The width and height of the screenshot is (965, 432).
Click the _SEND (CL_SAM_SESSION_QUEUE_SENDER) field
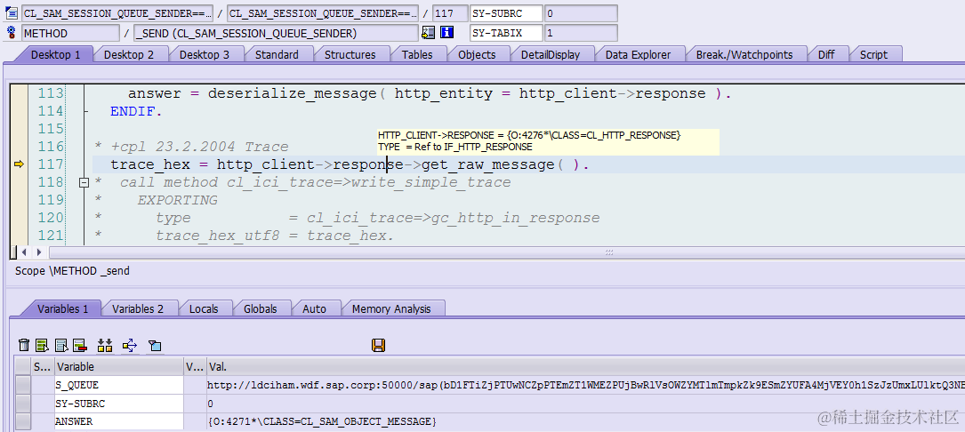[276, 33]
